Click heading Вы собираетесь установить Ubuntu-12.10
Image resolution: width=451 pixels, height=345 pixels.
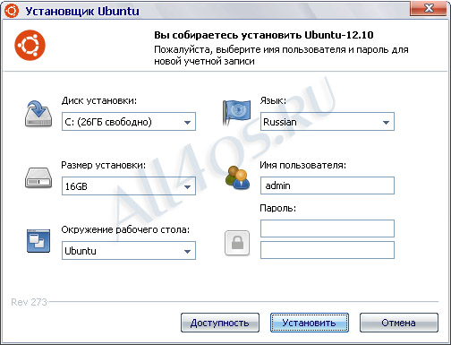pyautogui.click(x=264, y=35)
